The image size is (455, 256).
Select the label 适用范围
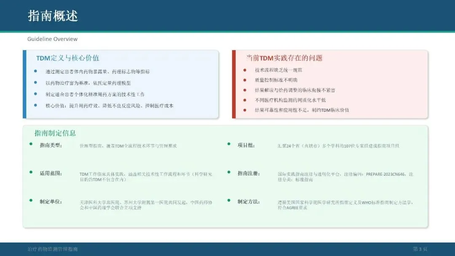click(x=51, y=173)
